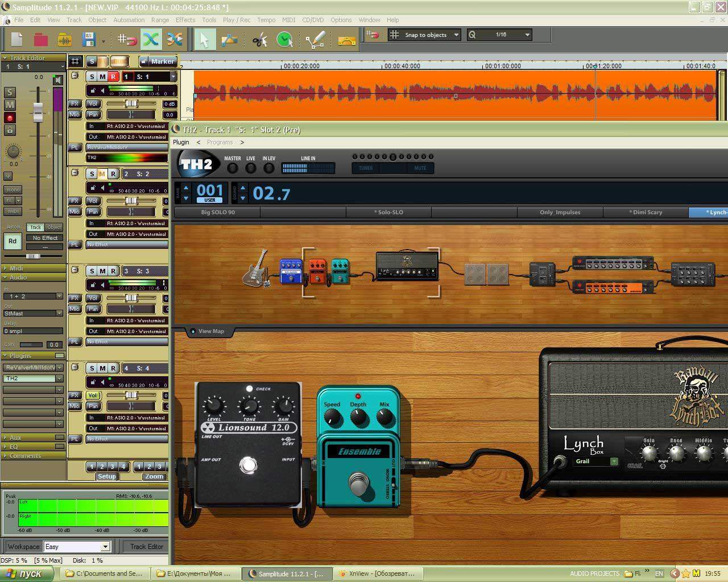Click the lock icon in Track Editor strip
The height and width of the screenshot is (582, 728).
[x=10, y=131]
